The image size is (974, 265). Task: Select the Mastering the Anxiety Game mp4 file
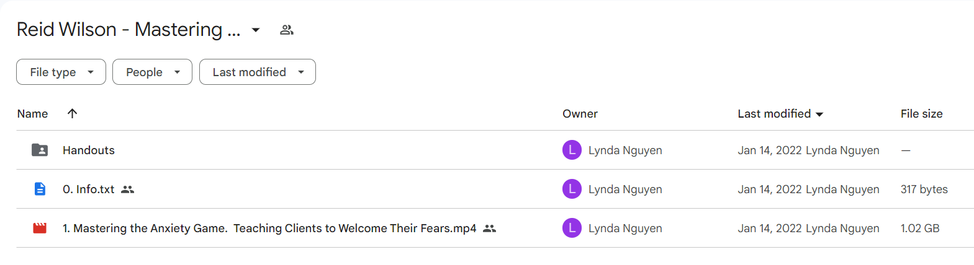(269, 228)
